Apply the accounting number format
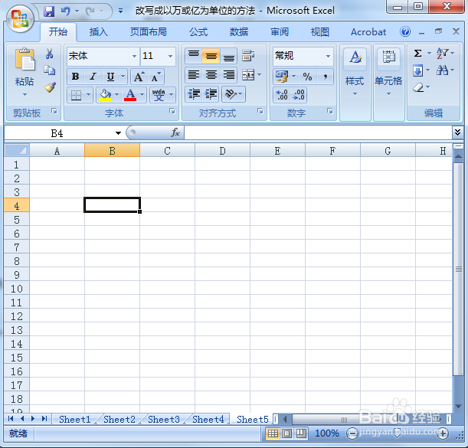Viewport: 468px width, 448px height. click(x=282, y=77)
